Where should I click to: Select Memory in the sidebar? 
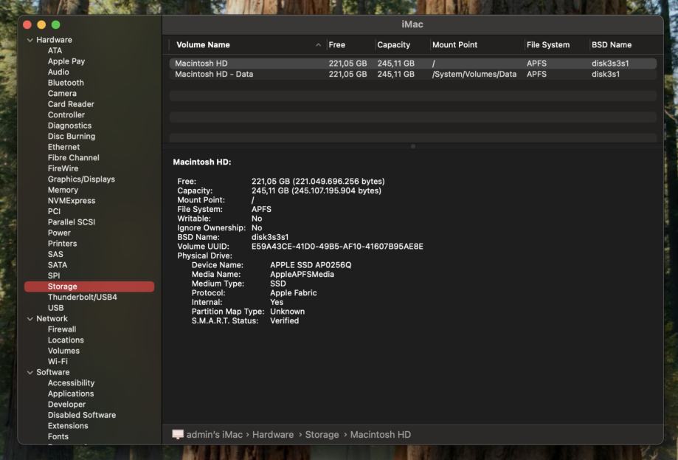[x=63, y=190]
